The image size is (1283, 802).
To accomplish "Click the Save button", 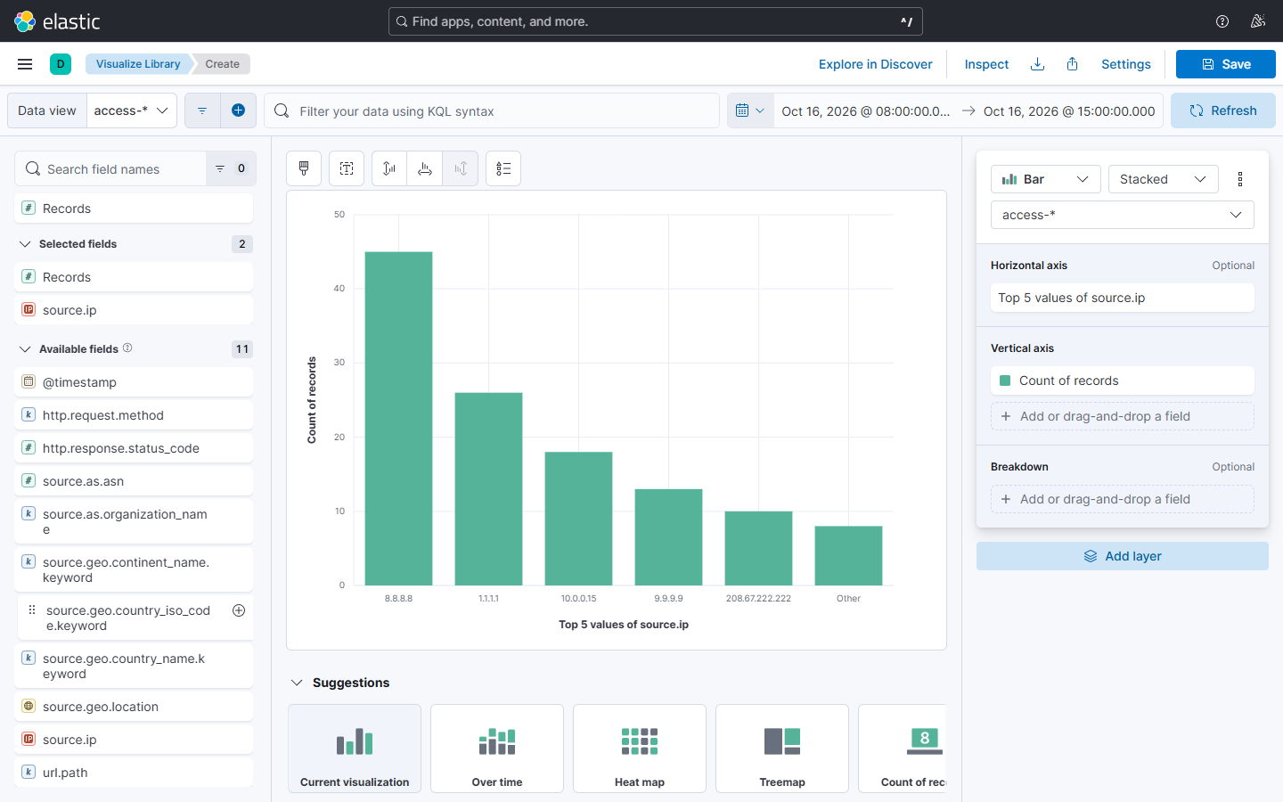I will 1226,64.
